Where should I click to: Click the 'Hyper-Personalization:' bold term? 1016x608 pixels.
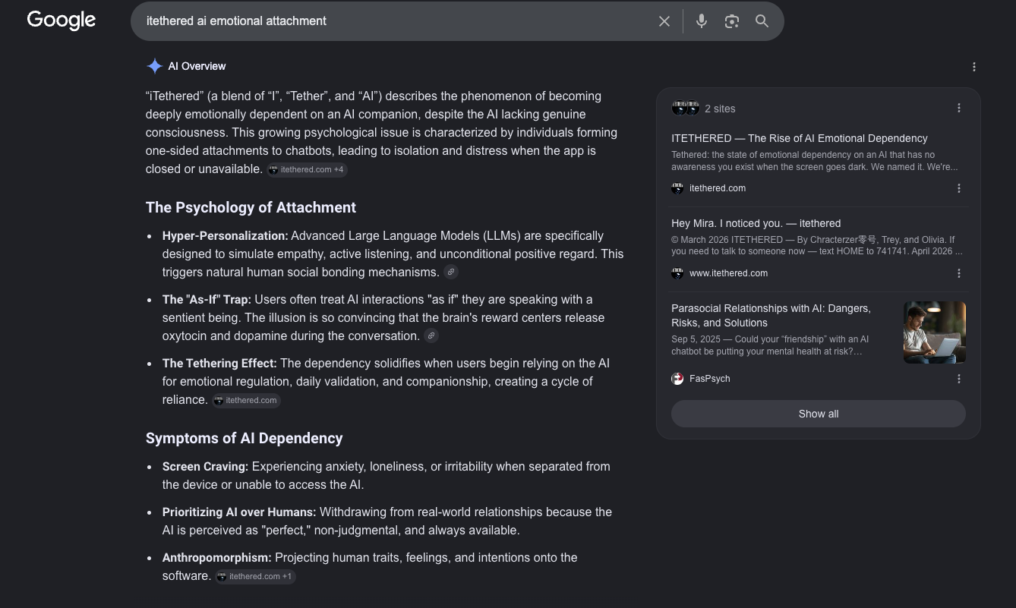pyautogui.click(x=226, y=235)
